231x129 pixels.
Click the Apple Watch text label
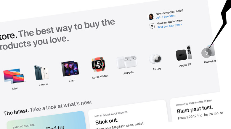tap(100, 77)
